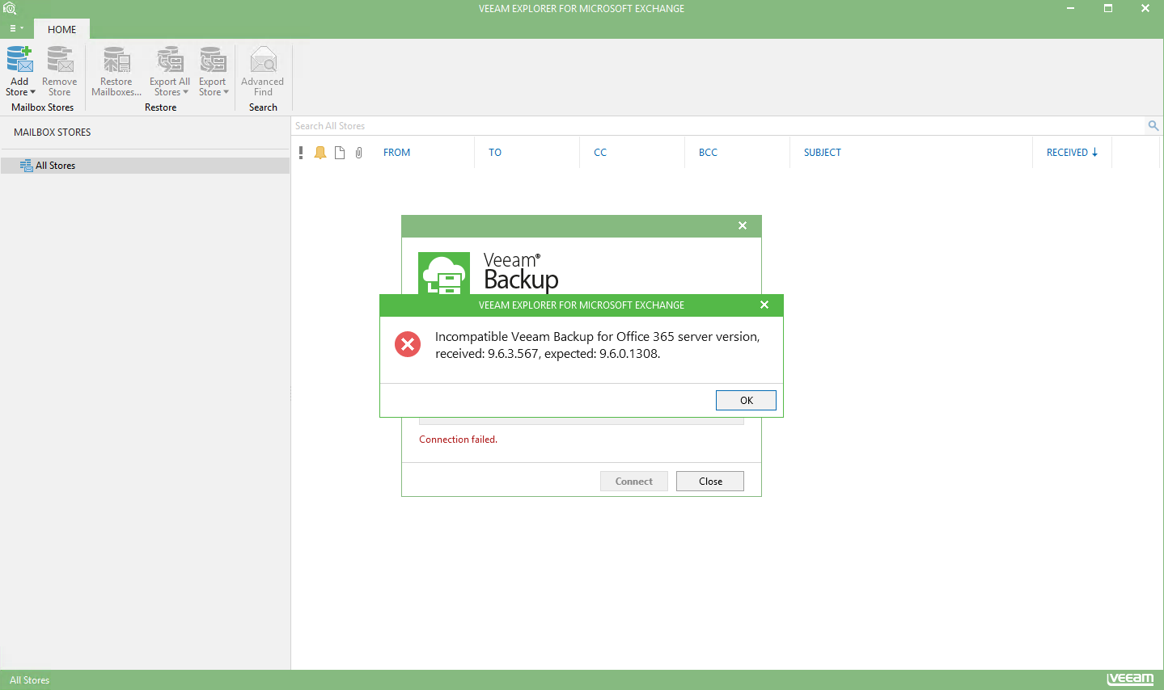This screenshot has height=690, width=1164.
Task: Sort by FROM column header
Action: point(396,153)
